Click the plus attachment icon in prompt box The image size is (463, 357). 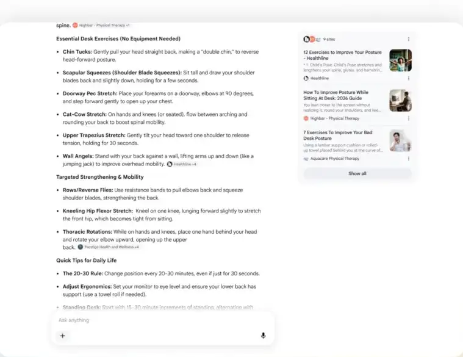pyautogui.click(x=63, y=336)
